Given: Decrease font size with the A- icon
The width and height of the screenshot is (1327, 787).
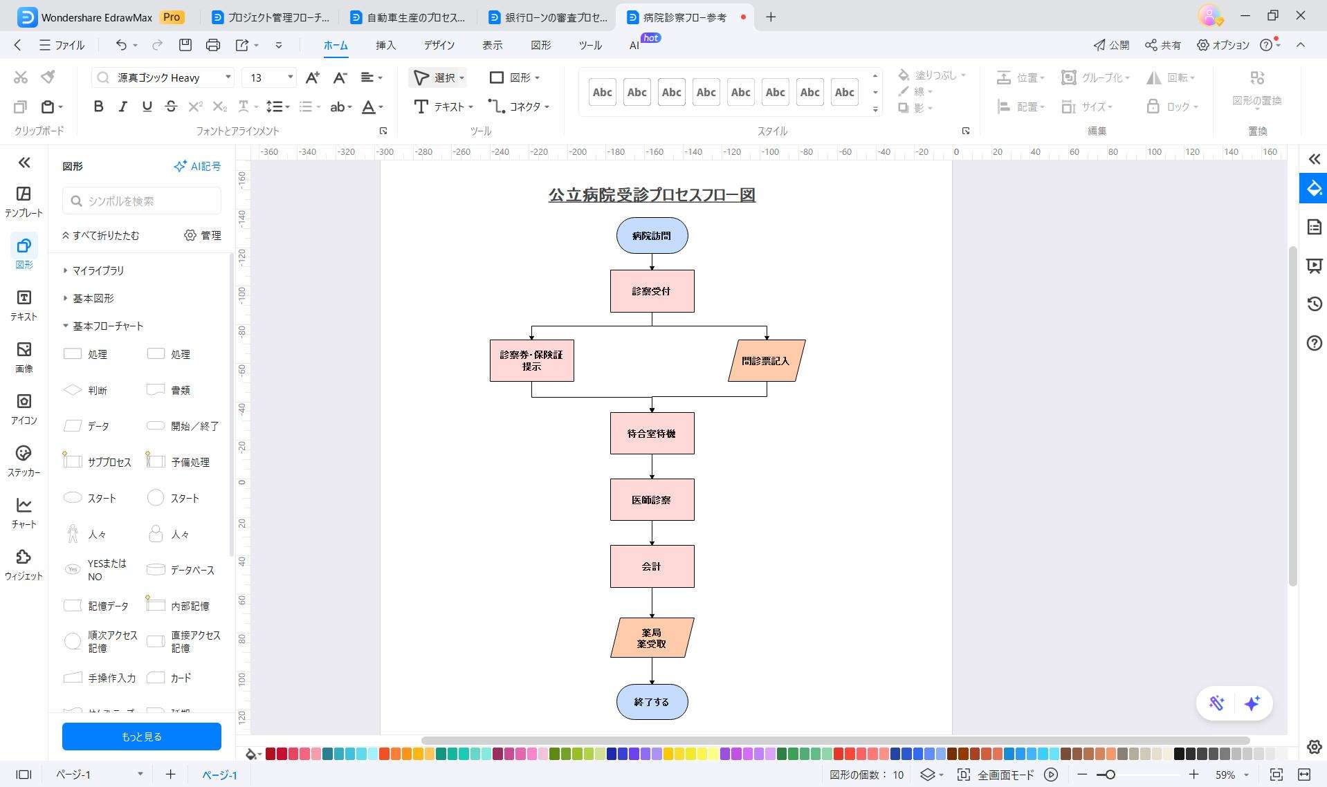Looking at the screenshot, I should (x=340, y=77).
